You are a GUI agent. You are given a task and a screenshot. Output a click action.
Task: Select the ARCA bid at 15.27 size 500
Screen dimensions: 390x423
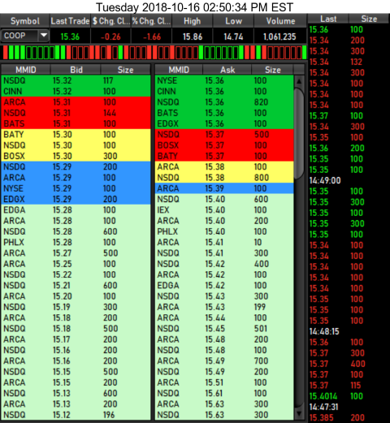(76, 253)
